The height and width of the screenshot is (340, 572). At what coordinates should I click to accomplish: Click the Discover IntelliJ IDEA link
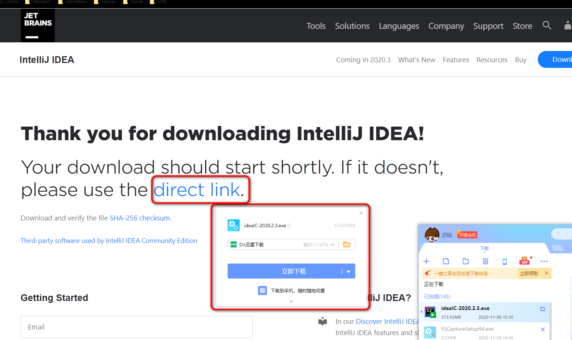coord(387,321)
